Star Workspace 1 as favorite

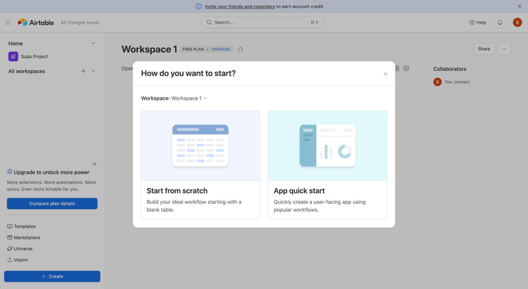tap(240, 49)
